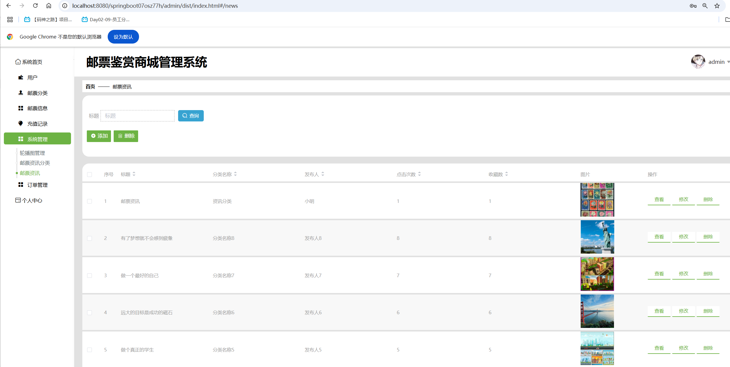Click the zoom magnifier icon in the address bar
This screenshot has width=730, height=367.
pyautogui.click(x=705, y=6)
